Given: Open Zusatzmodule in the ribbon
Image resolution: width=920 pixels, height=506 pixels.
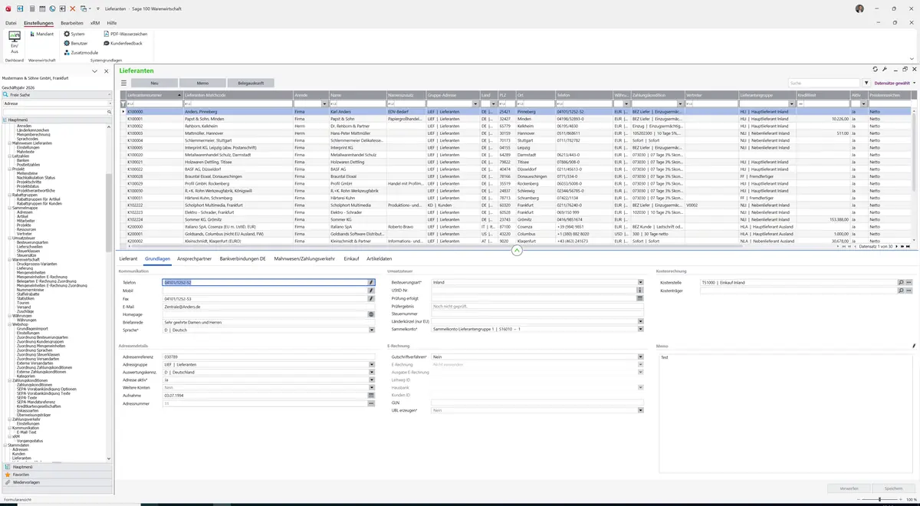Looking at the screenshot, I should (81, 52).
